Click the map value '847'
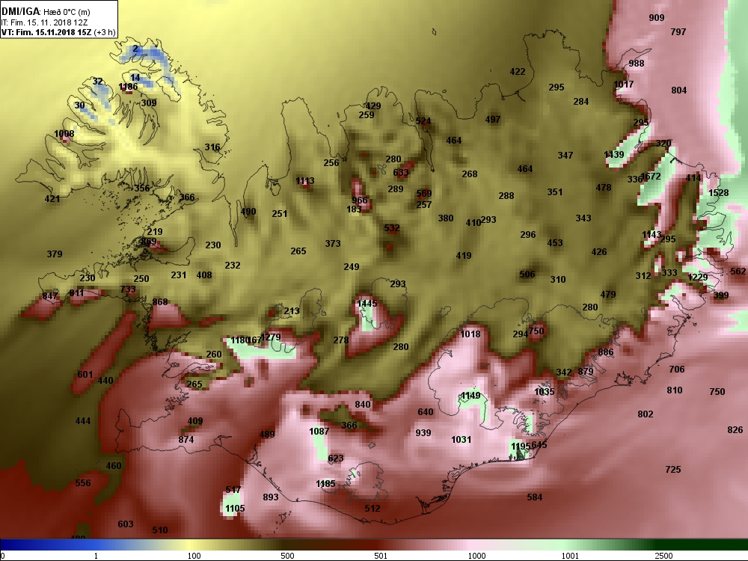Viewport: 748px width, 561px height. point(49,296)
